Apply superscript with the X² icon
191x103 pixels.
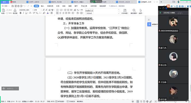[34, 13]
